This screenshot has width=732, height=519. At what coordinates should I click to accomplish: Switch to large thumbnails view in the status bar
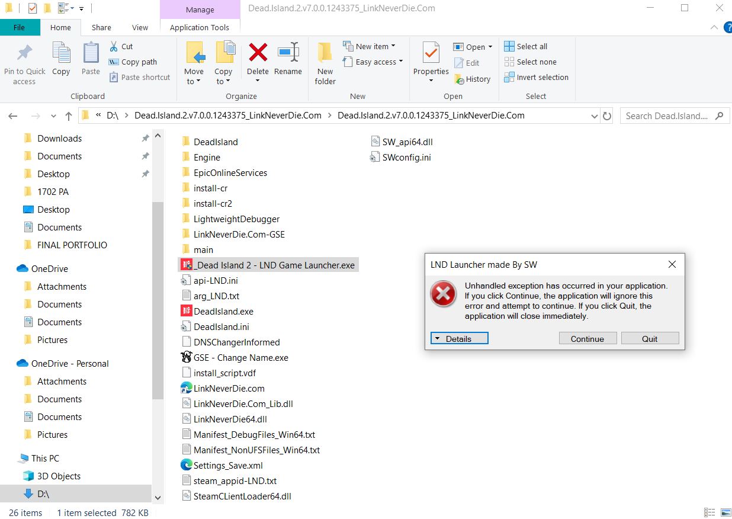point(725,512)
